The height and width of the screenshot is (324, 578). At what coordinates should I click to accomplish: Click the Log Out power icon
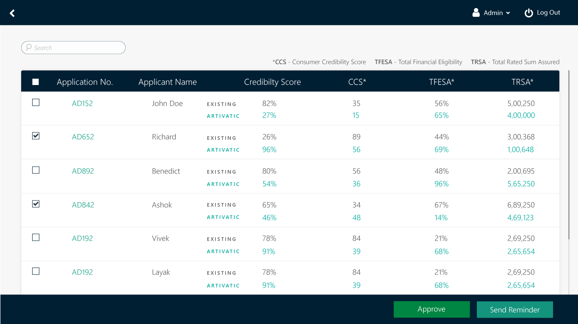point(528,13)
